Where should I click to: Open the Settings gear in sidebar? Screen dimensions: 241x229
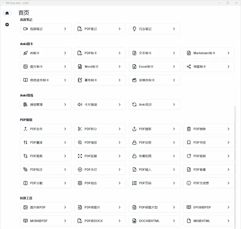coord(7,25)
